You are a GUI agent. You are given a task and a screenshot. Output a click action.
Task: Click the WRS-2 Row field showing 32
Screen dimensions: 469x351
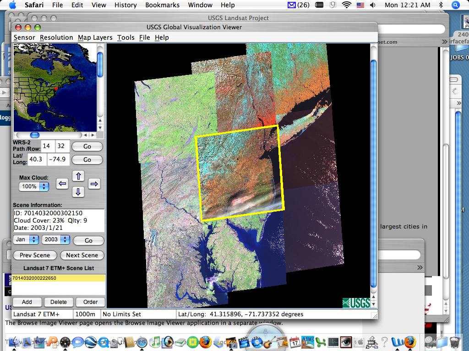pos(62,146)
